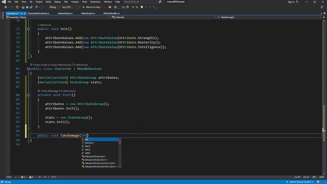Click the Open File folder icon

tap(23, 7)
